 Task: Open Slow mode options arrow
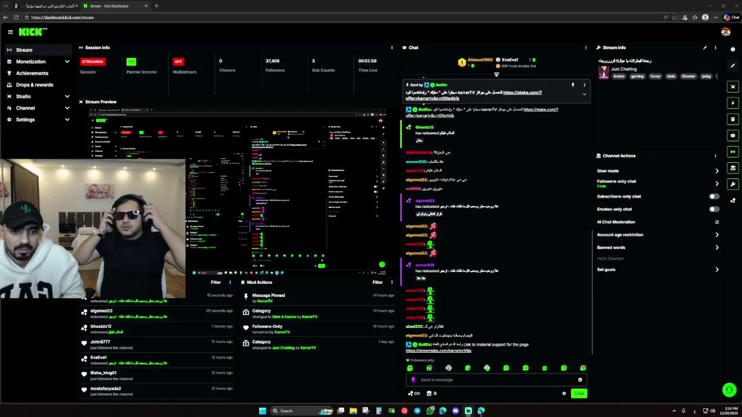pos(717,171)
